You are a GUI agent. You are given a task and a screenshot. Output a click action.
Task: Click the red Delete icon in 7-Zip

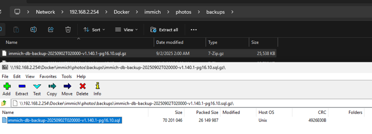[x=82, y=86]
